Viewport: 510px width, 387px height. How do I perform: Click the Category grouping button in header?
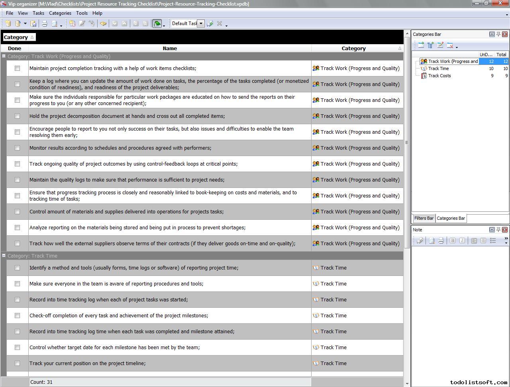pos(19,37)
